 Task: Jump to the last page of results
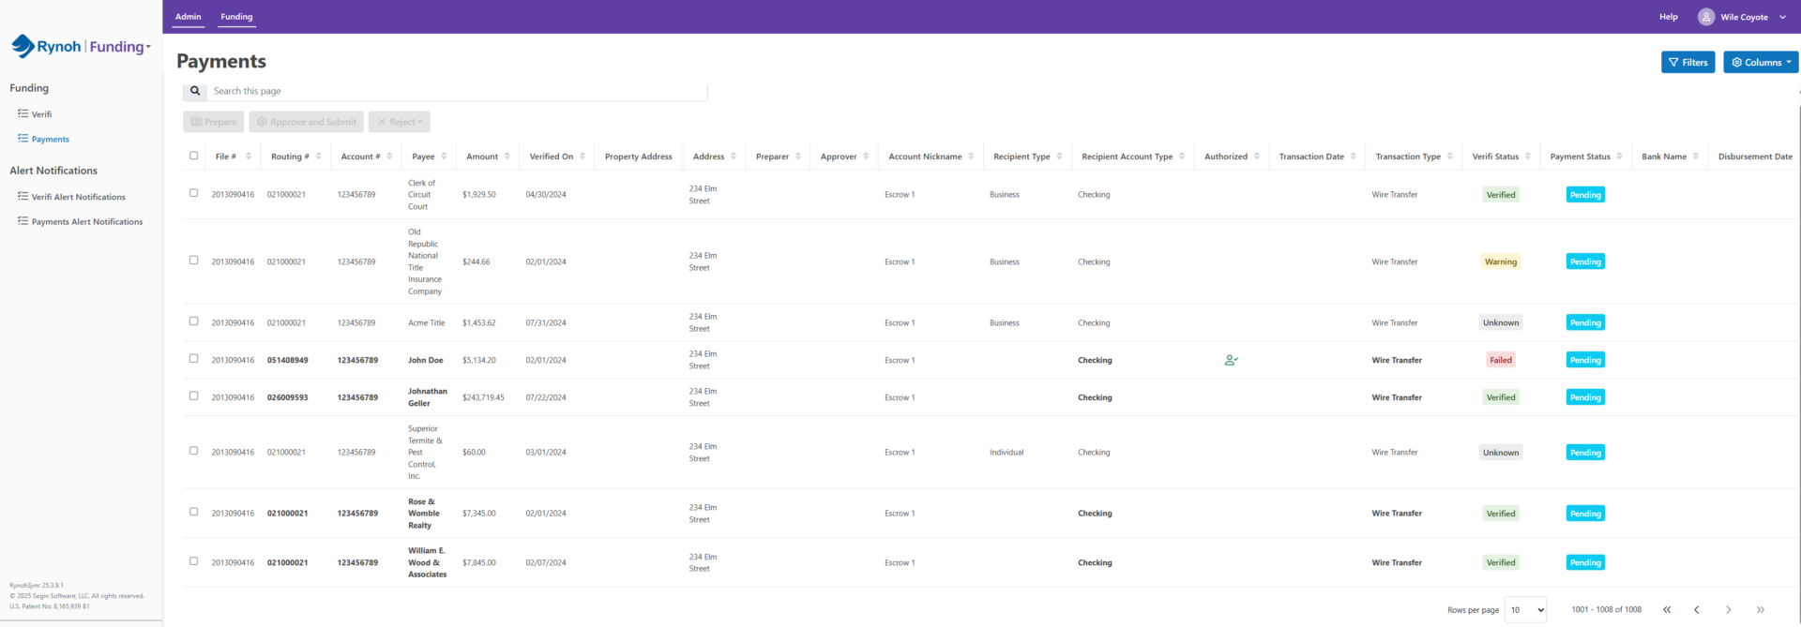1760,610
